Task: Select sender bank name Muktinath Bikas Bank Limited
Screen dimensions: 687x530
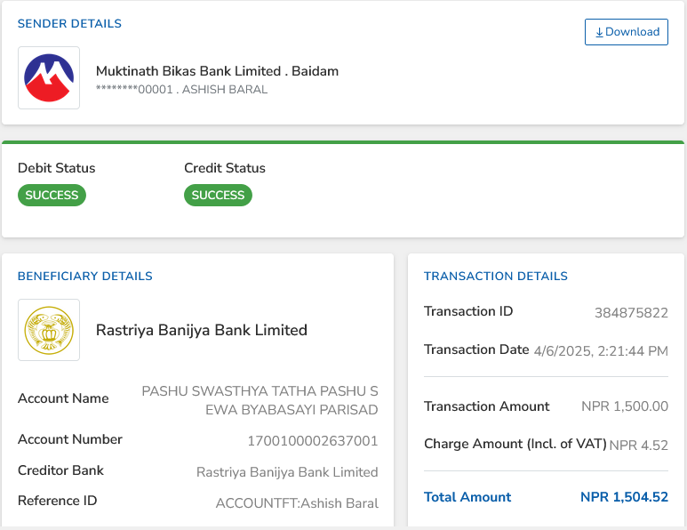Action: (x=188, y=71)
